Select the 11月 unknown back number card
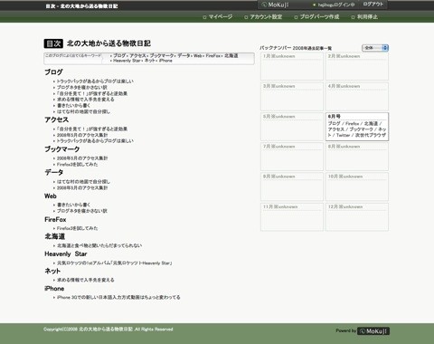 tap(292, 217)
